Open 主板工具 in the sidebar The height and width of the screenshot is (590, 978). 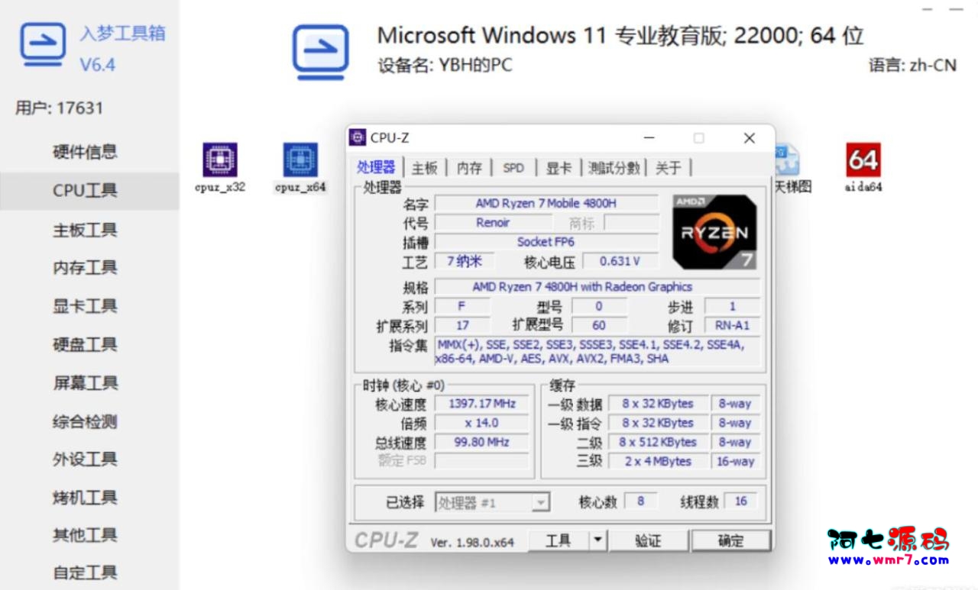(x=85, y=230)
